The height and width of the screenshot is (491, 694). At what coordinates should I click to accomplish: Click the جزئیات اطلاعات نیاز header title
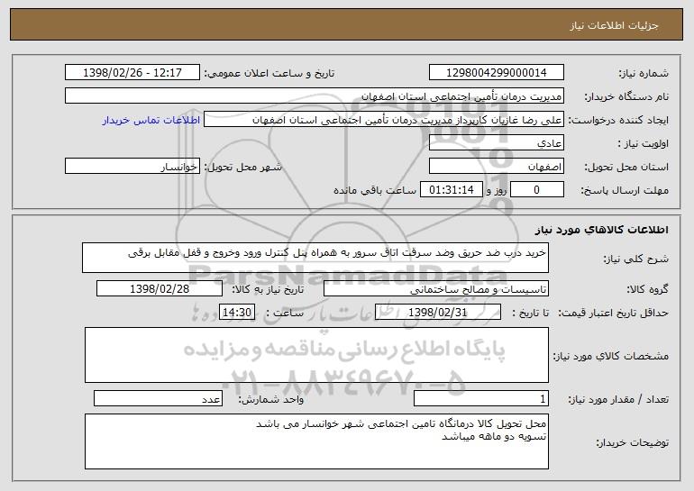pyautogui.click(x=614, y=25)
